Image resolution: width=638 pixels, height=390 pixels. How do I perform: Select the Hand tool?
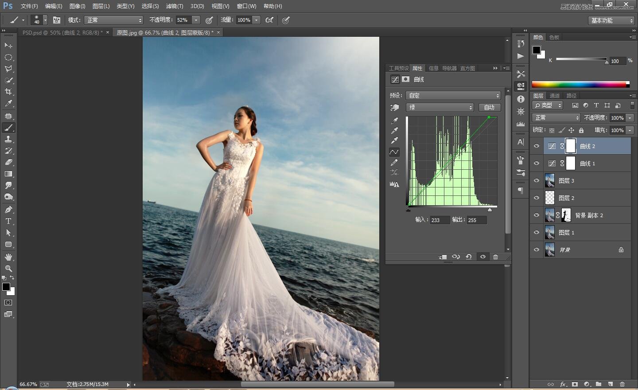8,257
